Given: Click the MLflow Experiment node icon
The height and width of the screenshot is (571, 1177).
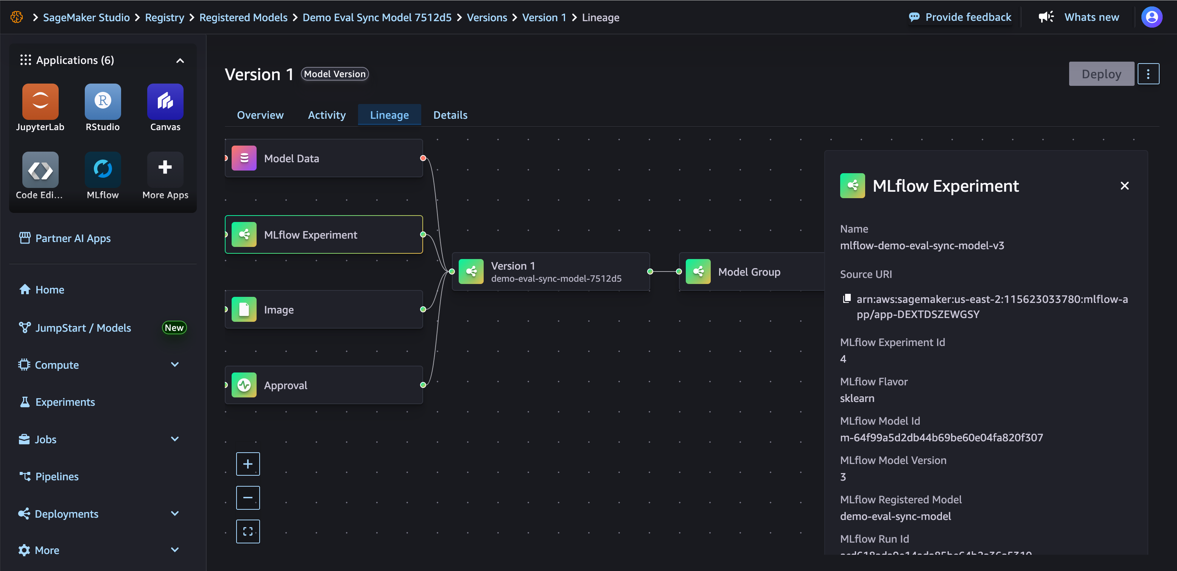Looking at the screenshot, I should click(x=244, y=234).
